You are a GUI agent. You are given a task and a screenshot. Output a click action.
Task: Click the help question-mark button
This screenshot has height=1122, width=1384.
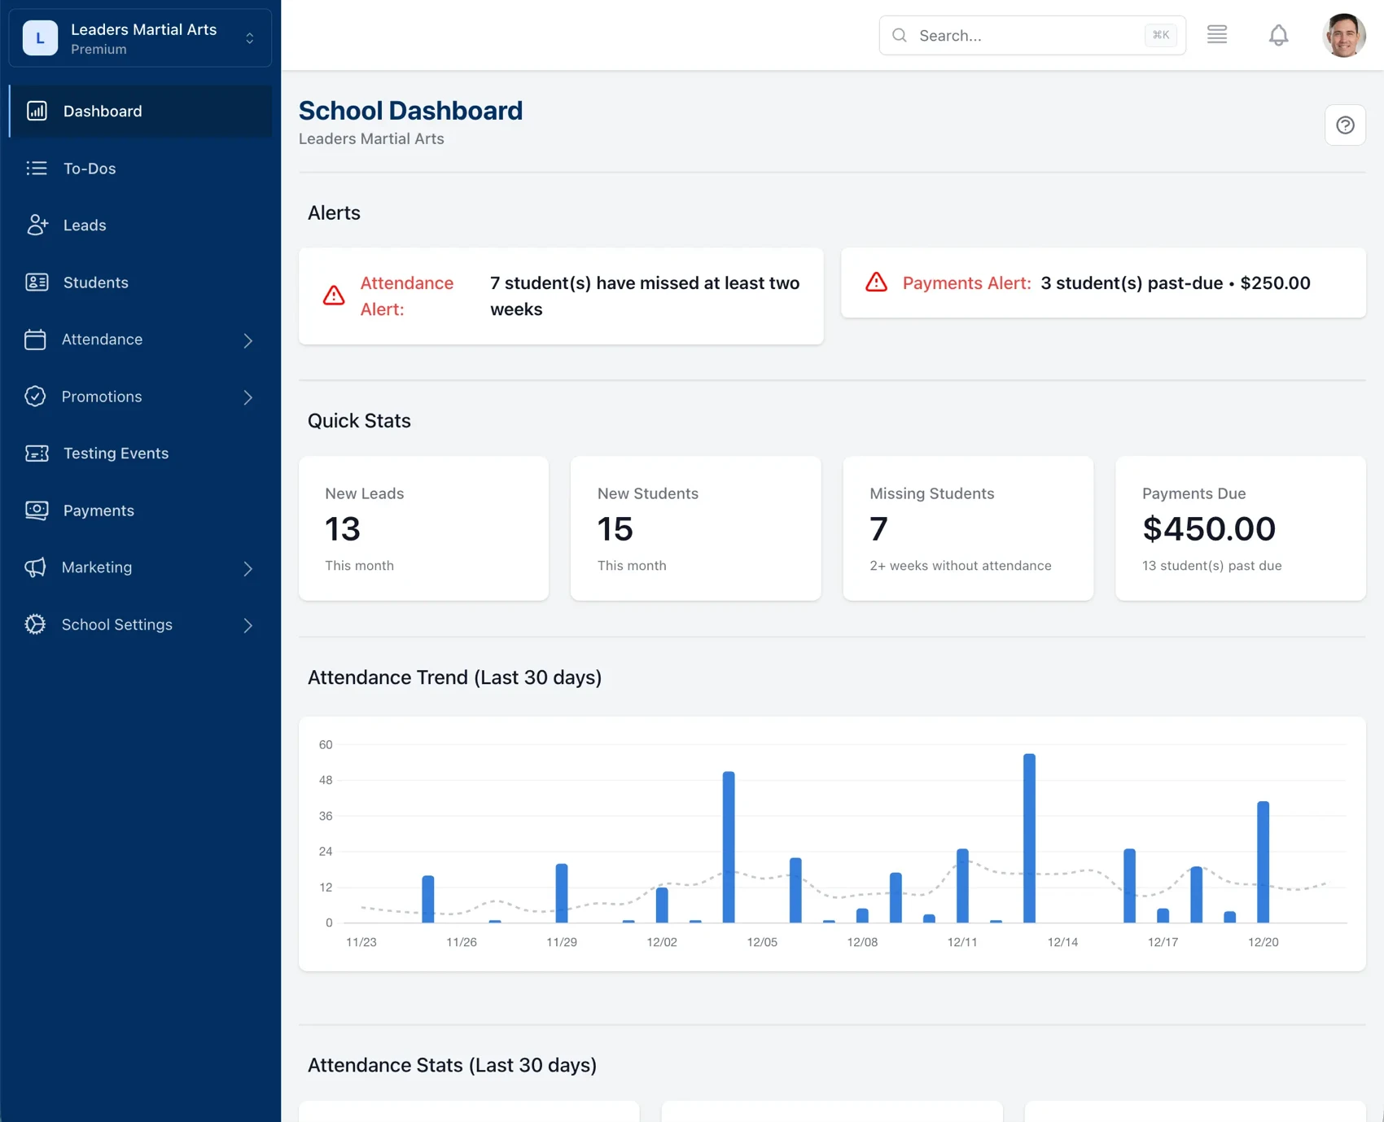(x=1345, y=125)
